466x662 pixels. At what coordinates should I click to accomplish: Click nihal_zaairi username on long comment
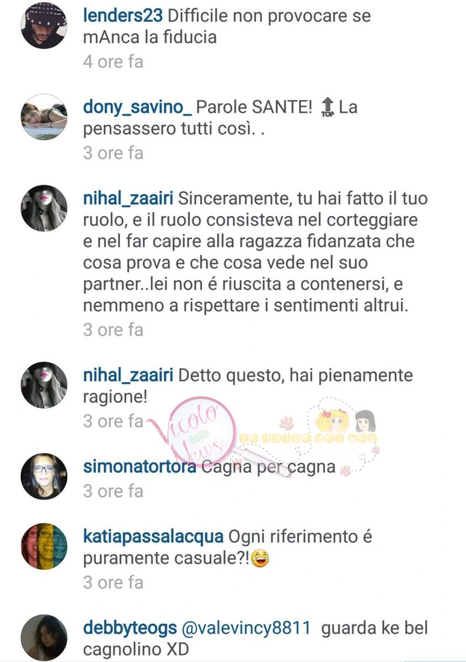pos(128,198)
